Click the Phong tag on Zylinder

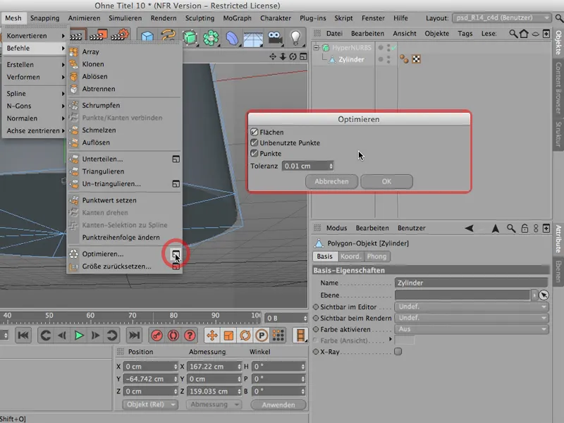pyautogui.click(x=404, y=59)
